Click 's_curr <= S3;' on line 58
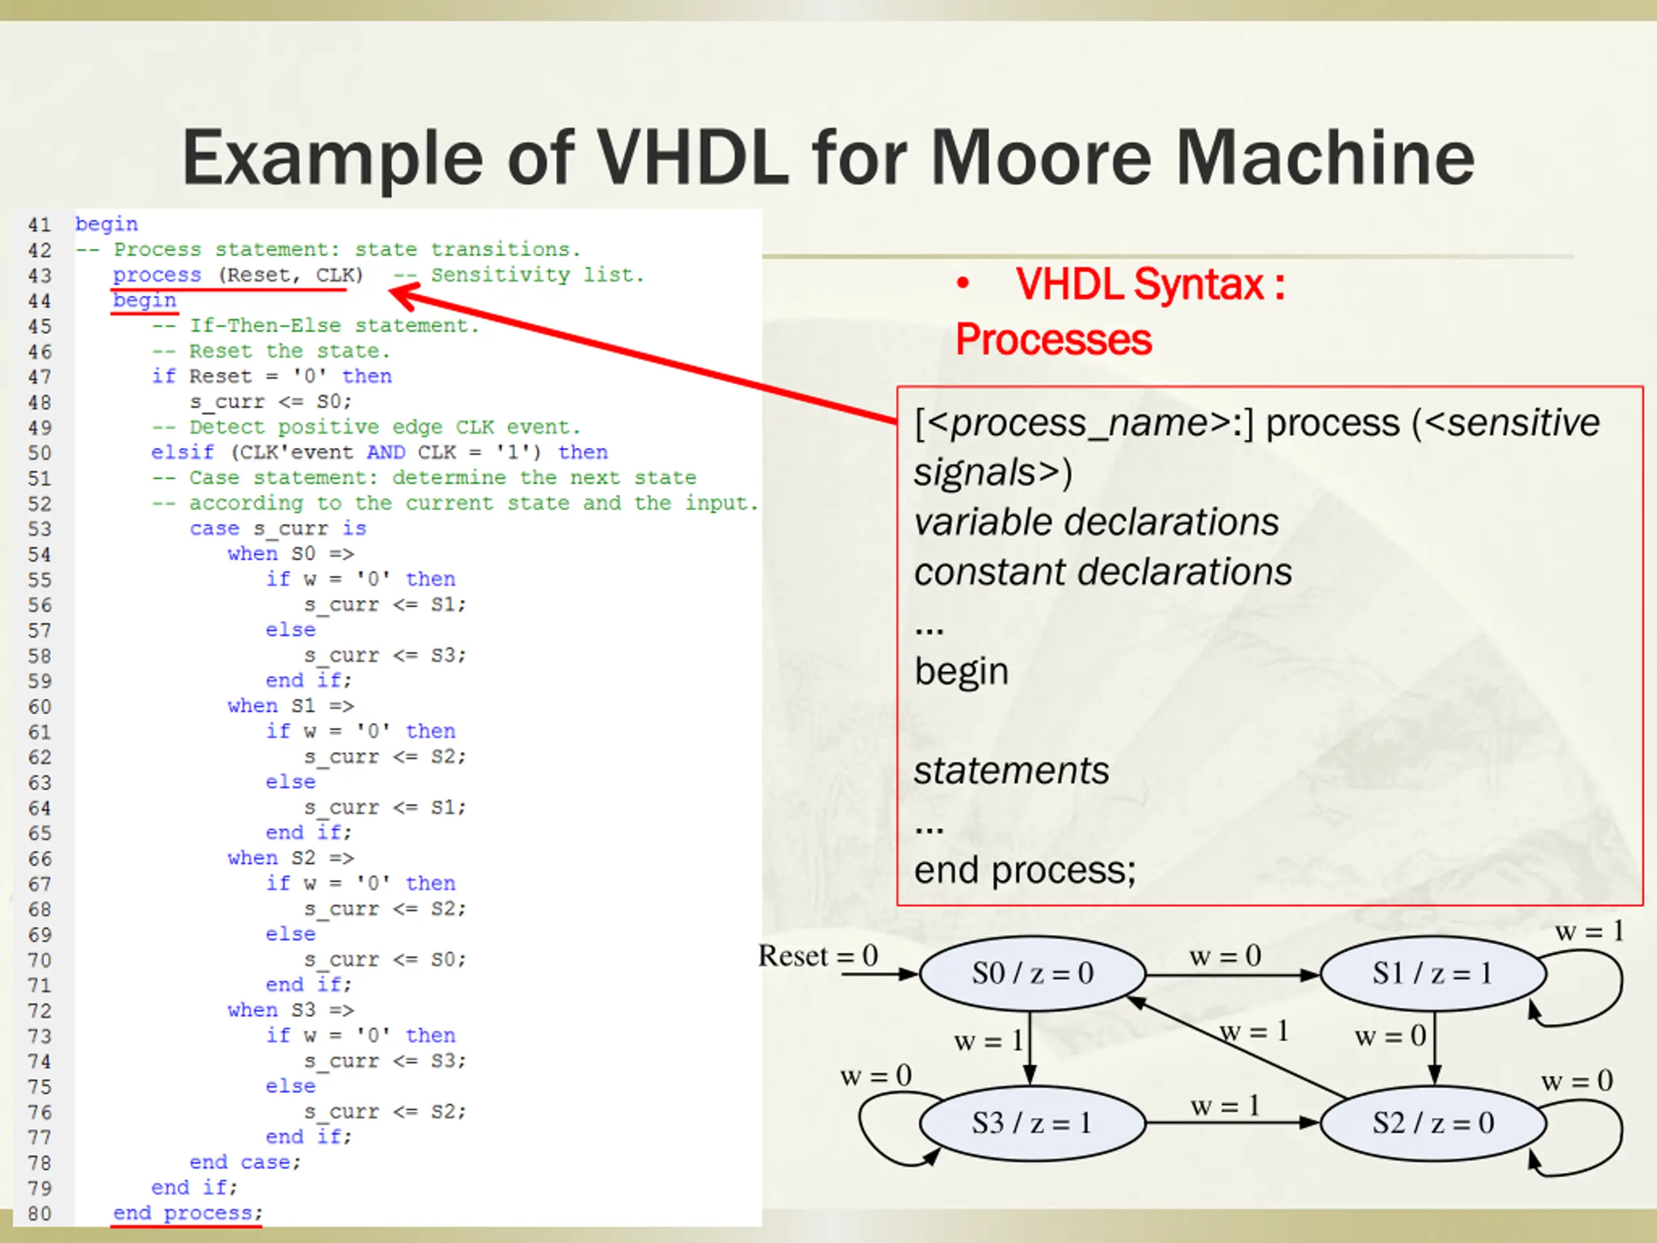 [385, 656]
